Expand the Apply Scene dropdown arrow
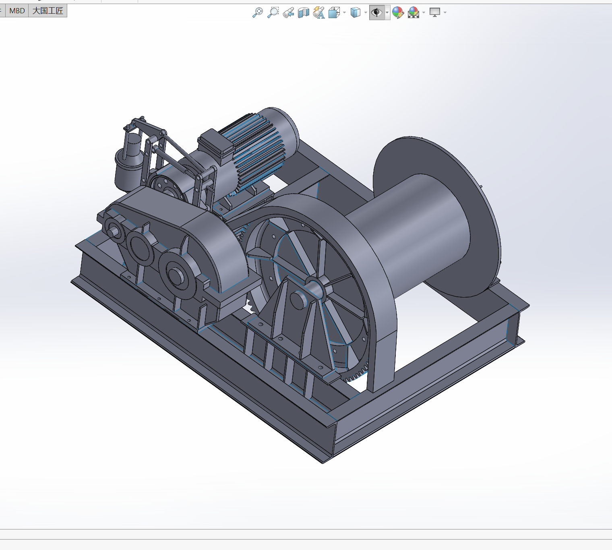The height and width of the screenshot is (550, 612). tap(424, 13)
